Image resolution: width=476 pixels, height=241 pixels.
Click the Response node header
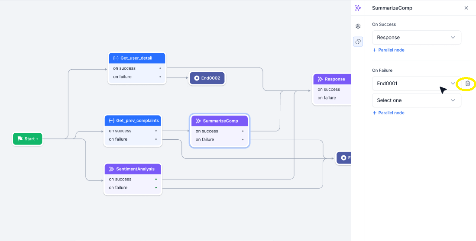(333, 79)
